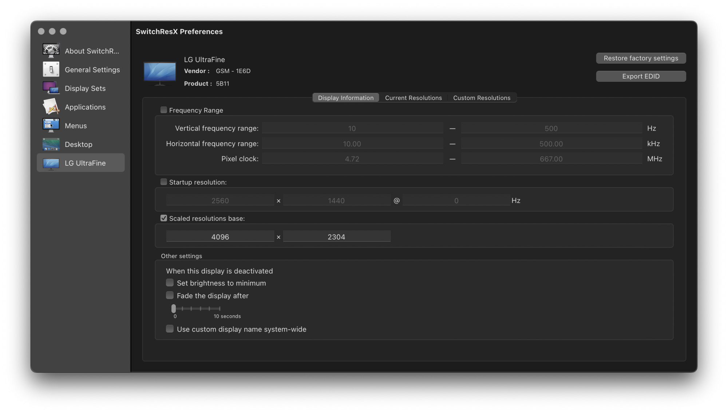The image size is (728, 413).
Task: Select the Display Sets monitors icon
Action: pos(51,88)
